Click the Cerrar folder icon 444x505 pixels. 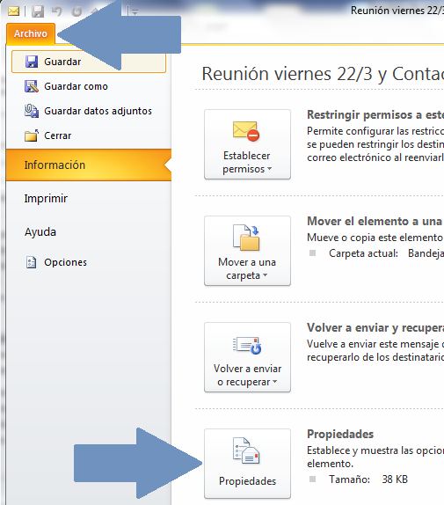[x=32, y=135]
